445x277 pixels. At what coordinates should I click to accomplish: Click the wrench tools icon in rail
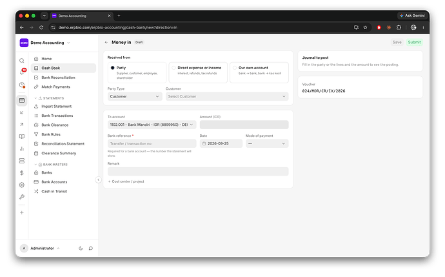[21, 197]
